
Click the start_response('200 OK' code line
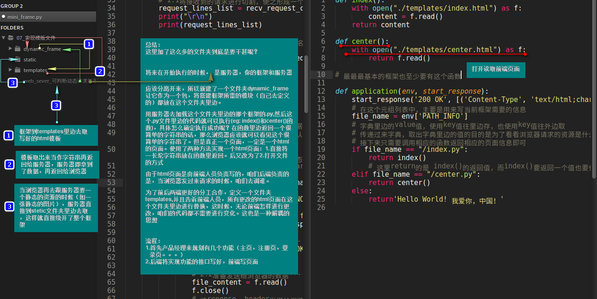coord(471,100)
